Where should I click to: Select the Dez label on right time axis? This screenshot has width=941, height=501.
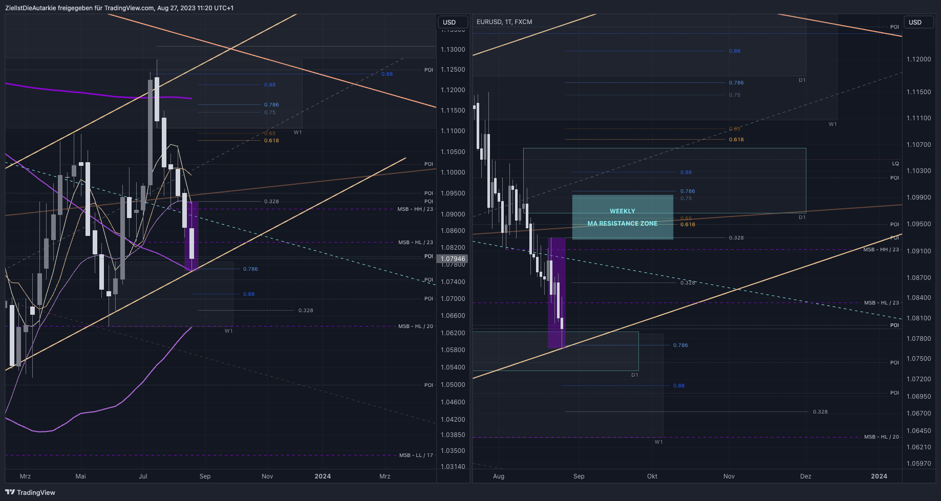click(x=806, y=476)
